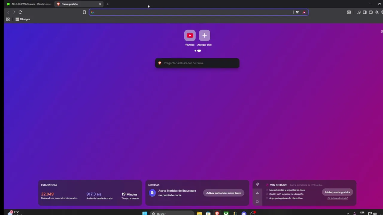Open the weather widget showing 21°C
Viewport: 383px width, 215px height.
pos(15,213)
